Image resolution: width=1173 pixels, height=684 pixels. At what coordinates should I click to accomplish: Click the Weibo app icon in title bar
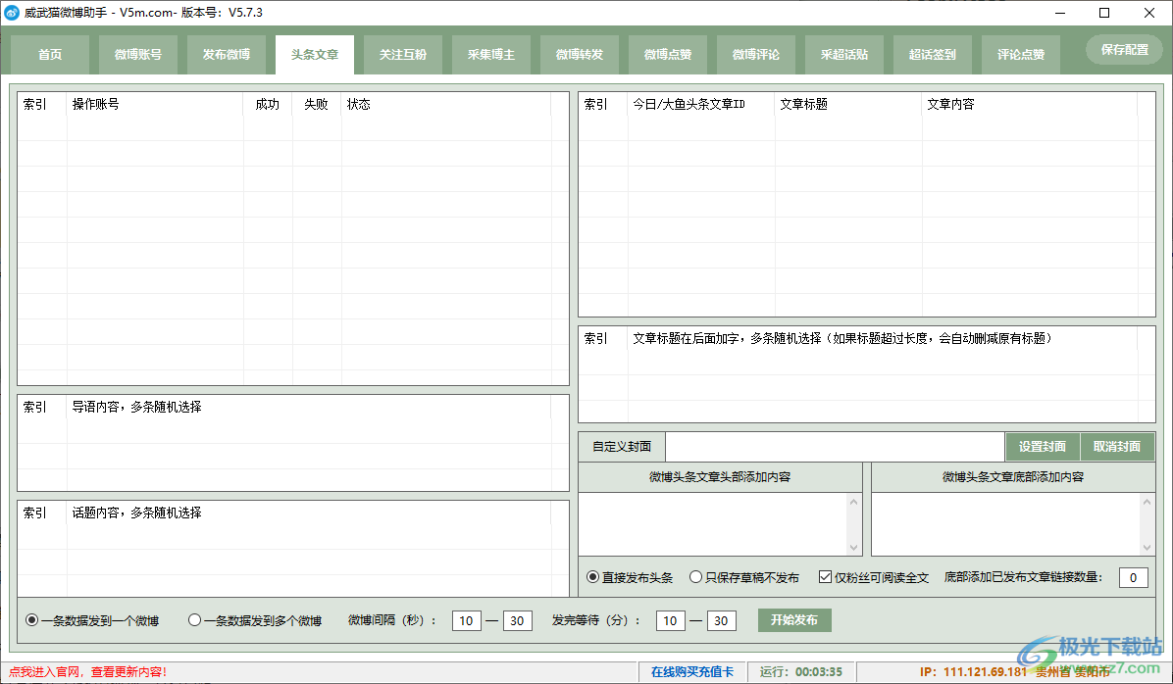[11, 13]
